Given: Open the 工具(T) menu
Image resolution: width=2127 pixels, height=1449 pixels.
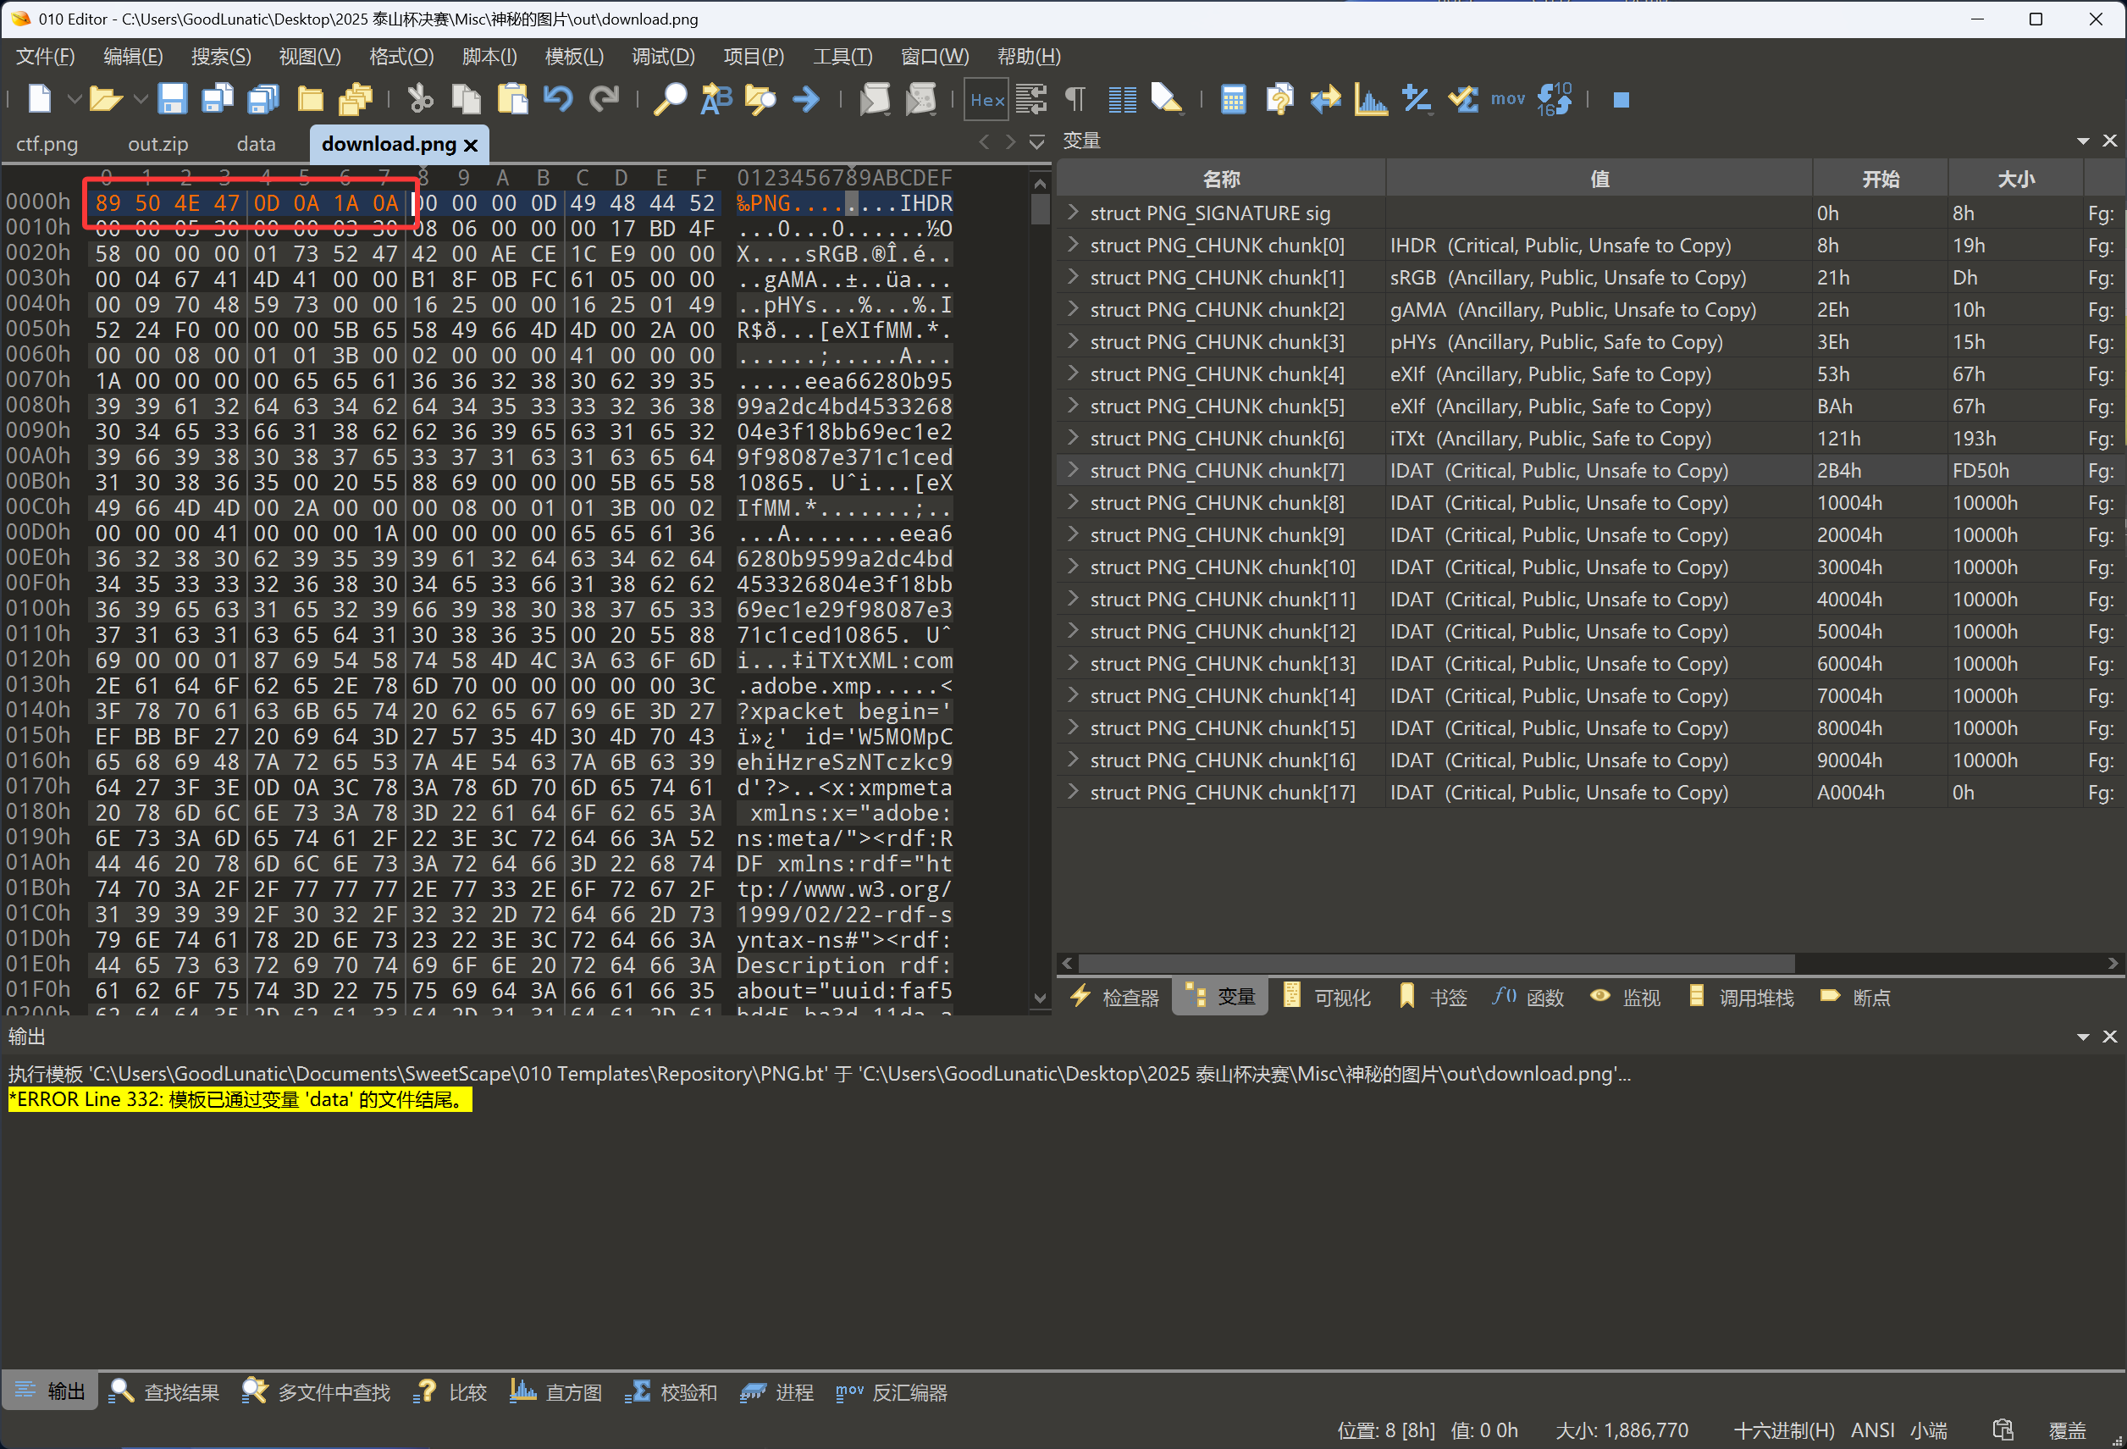Looking at the screenshot, I should pyautogui.click(x=842, y=57).
